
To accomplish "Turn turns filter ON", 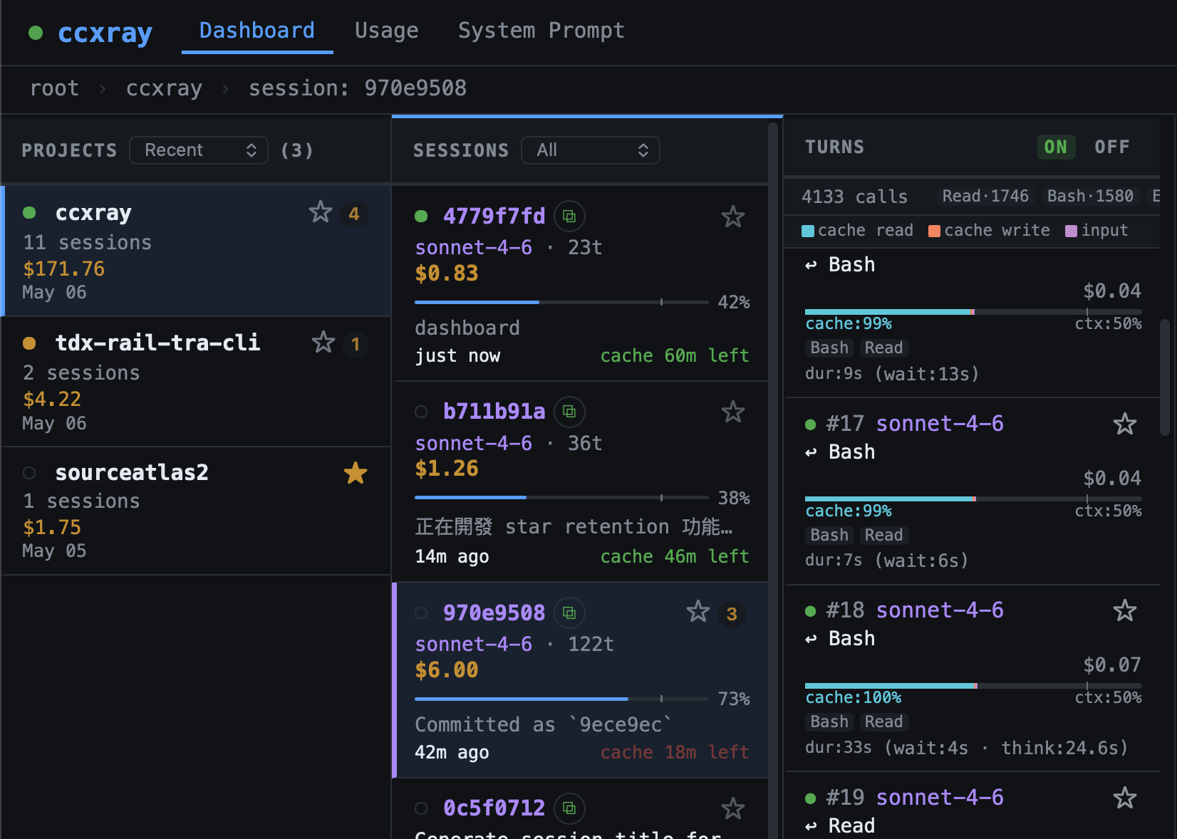I will pyautogui.click(x=1055, y=147).
